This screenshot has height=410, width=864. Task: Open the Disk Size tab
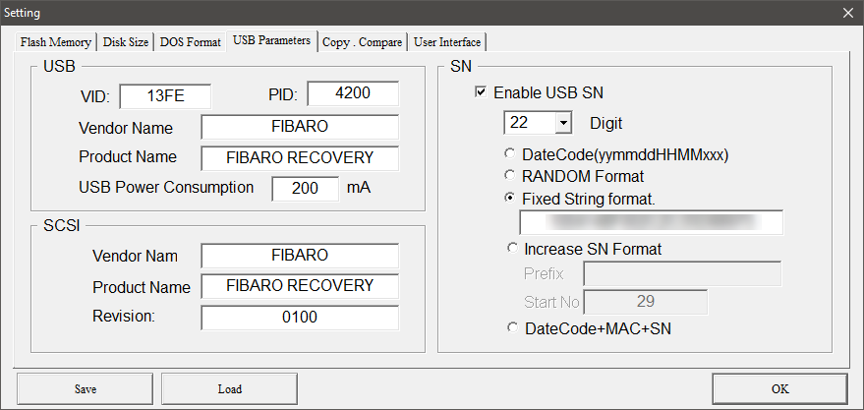[x=126, y=42]
